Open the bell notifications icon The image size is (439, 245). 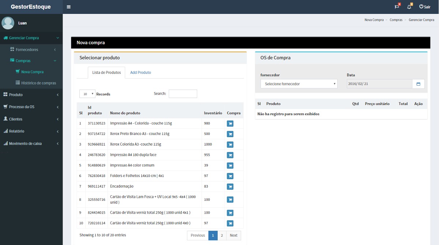[409, 6]
